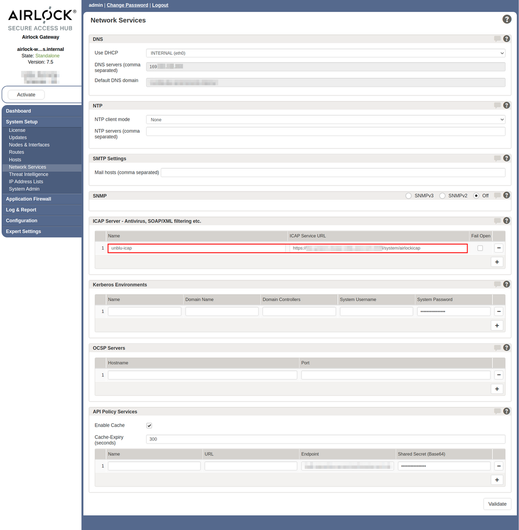Open the Use DHCP dropdown

(x=325, y=53)
